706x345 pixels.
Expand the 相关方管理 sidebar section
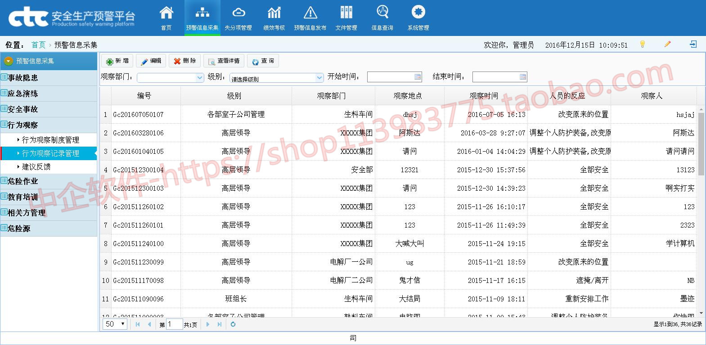click(x=49, y=213)
